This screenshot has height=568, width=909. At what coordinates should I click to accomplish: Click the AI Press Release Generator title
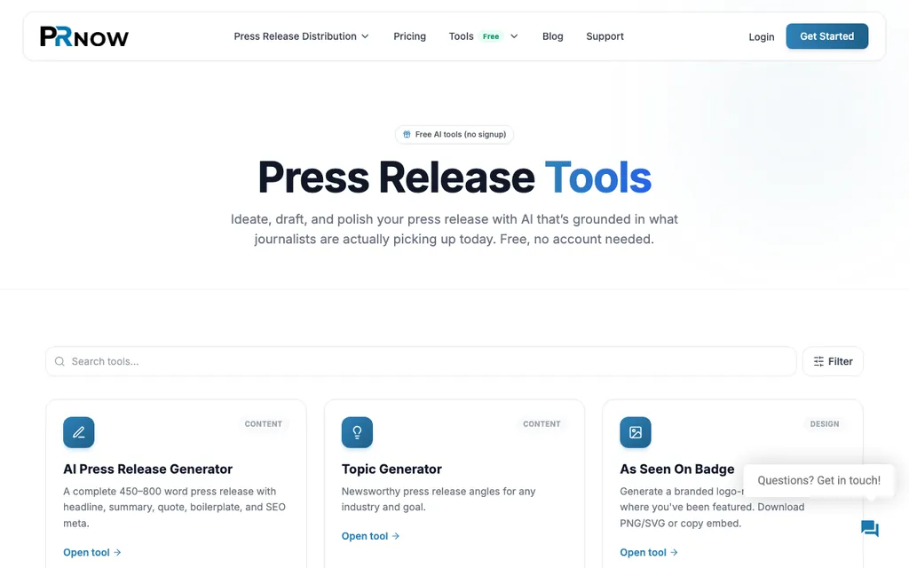(148, 469)
